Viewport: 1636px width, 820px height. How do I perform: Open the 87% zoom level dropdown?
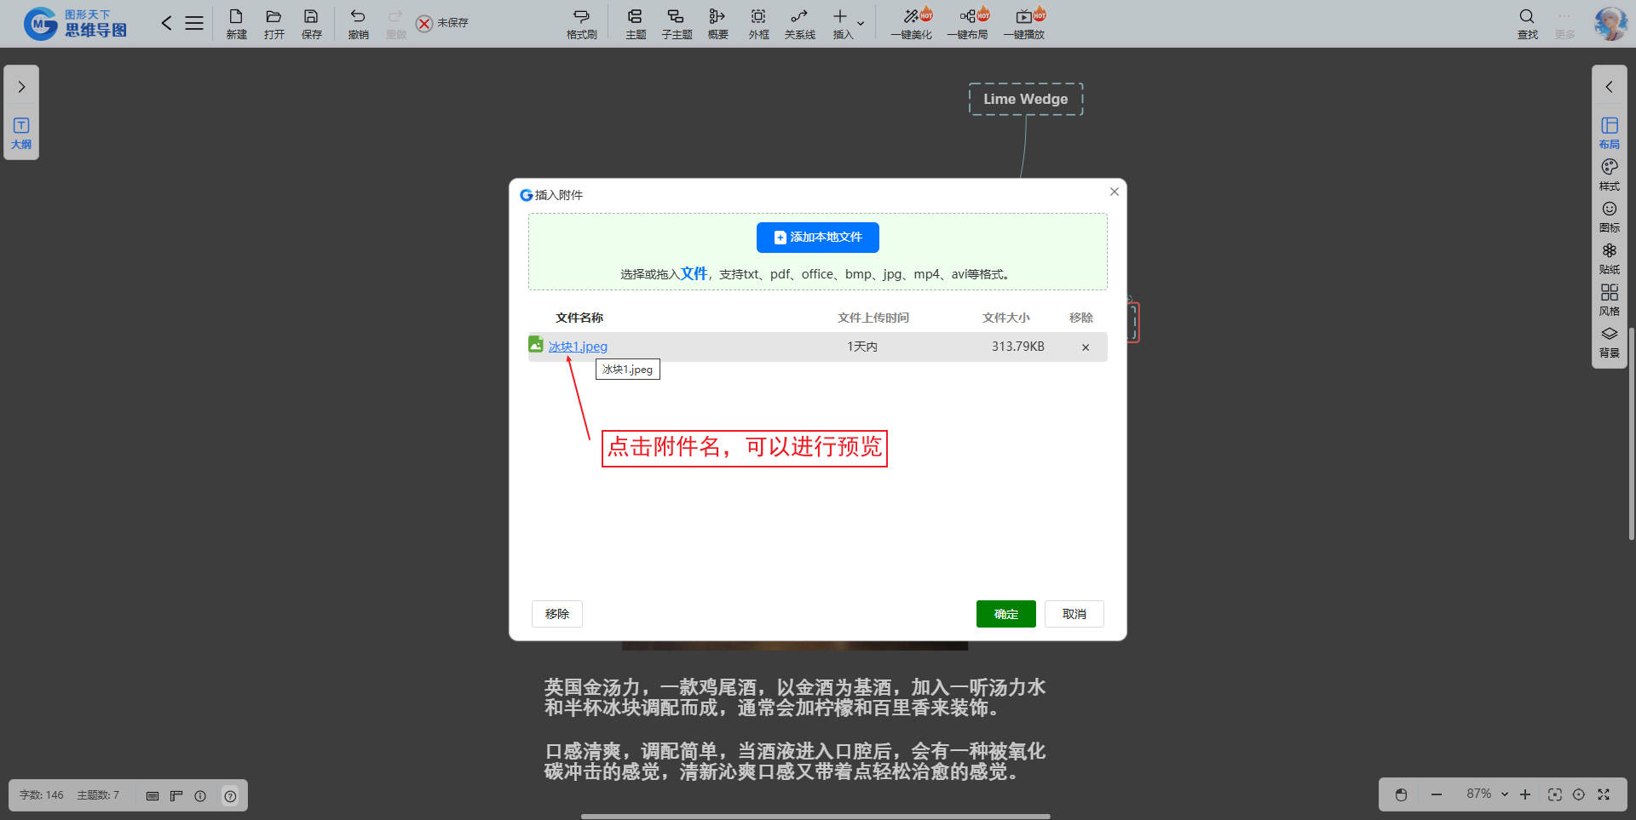point(1504,794)
